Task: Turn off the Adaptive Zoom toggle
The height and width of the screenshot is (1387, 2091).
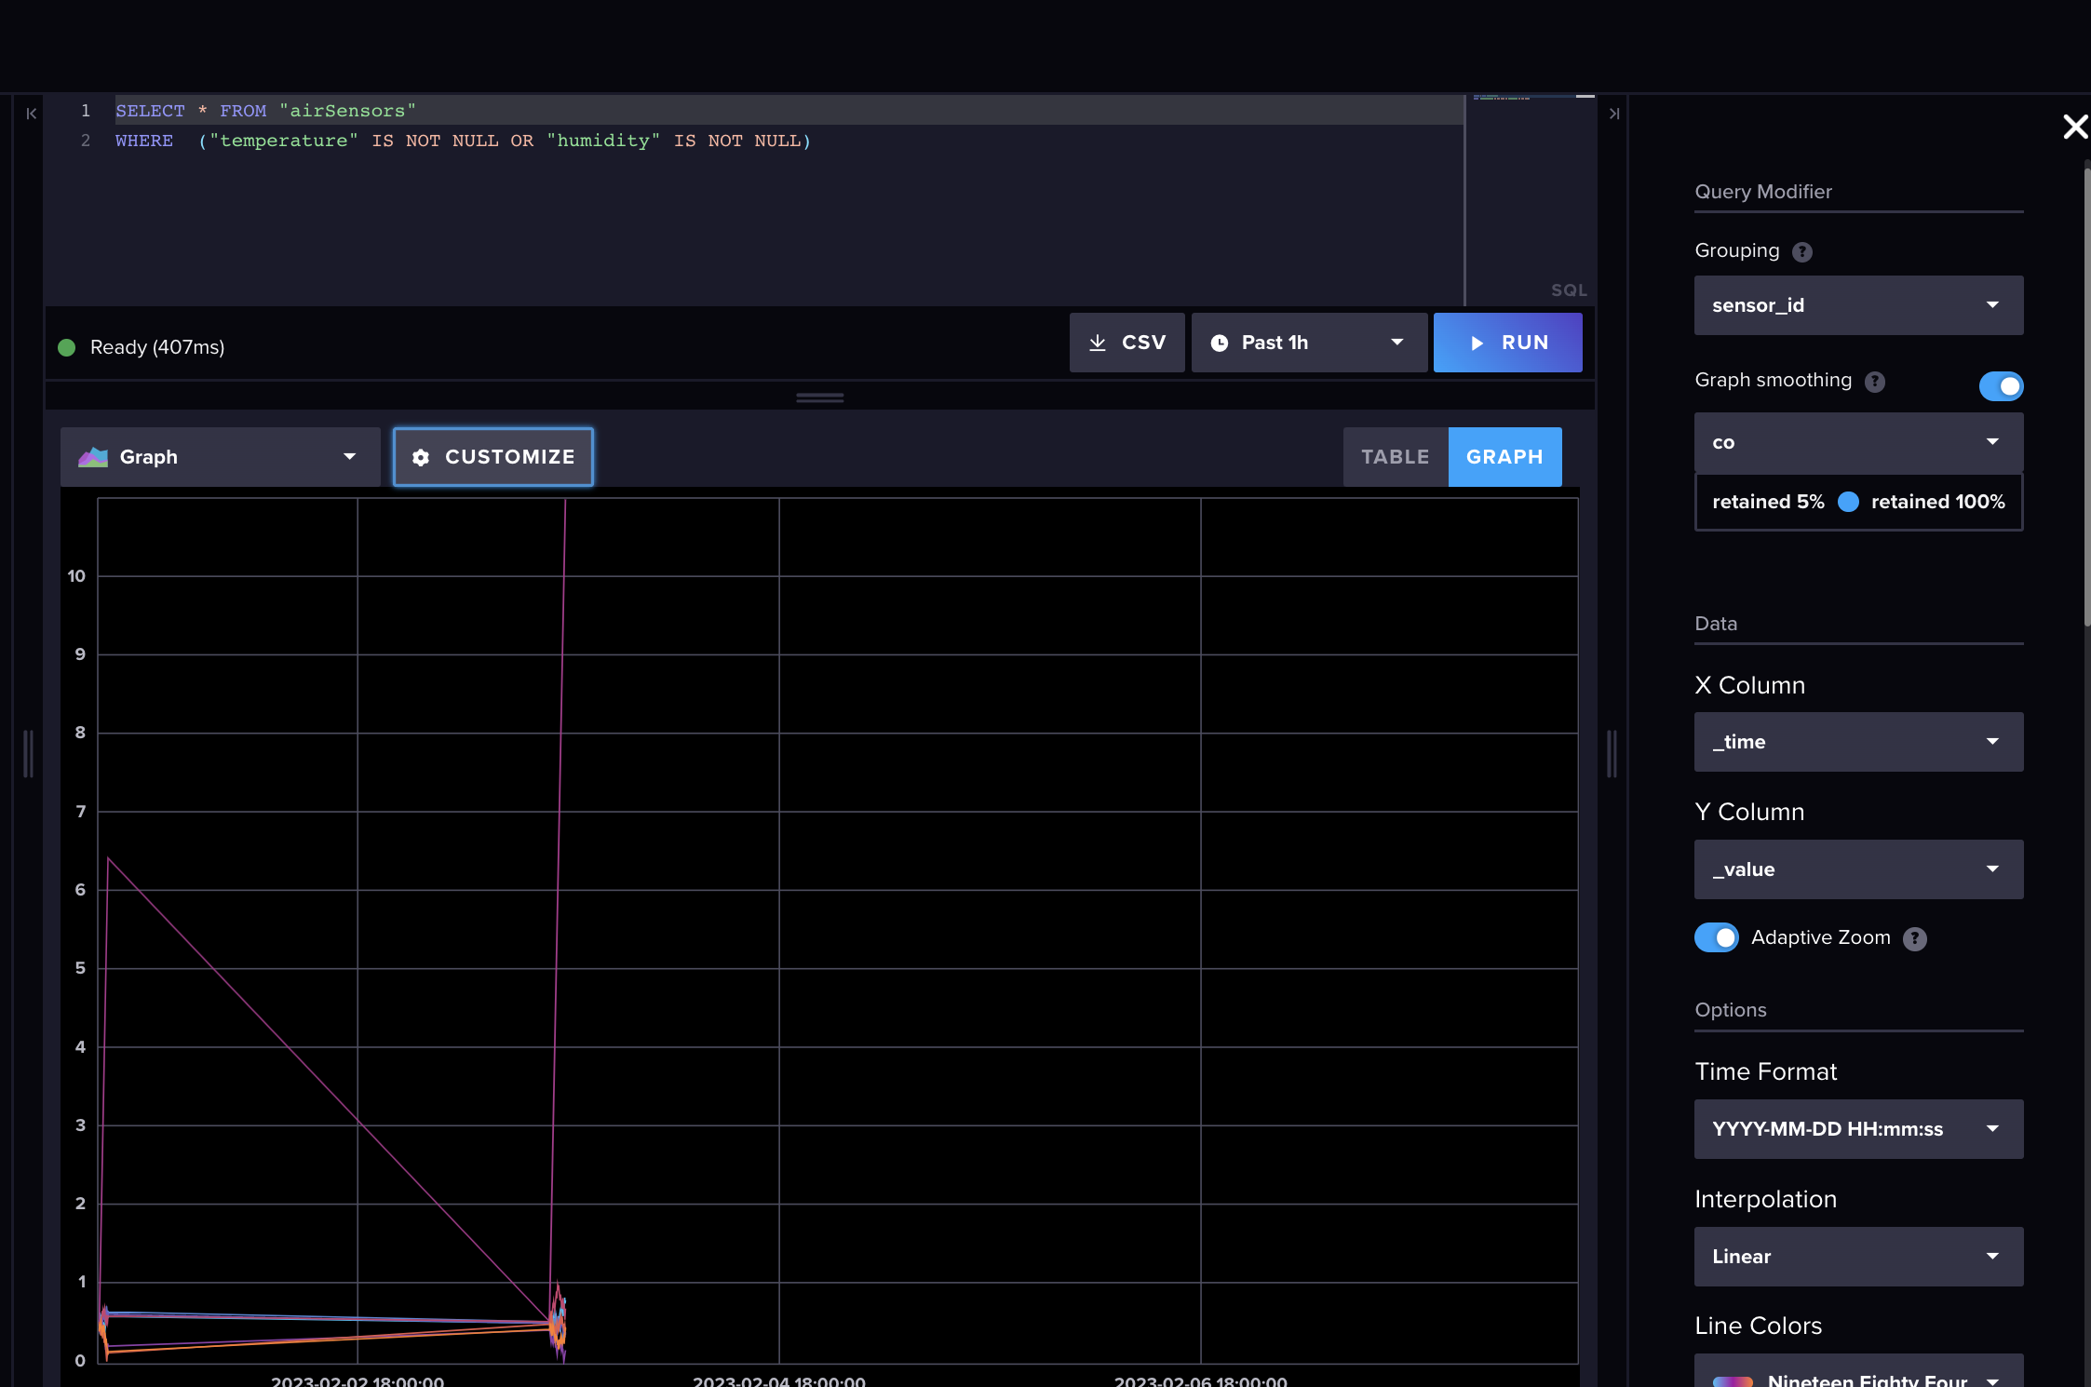Action: pos(1717,937)
